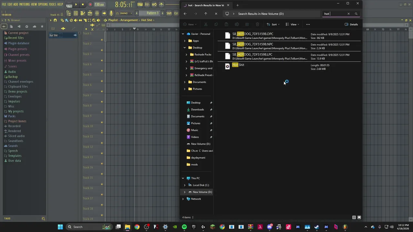Select the Draw pencil tool in Playlist
The height and width of the screenshot is (232, 413).
coord(62,20)
